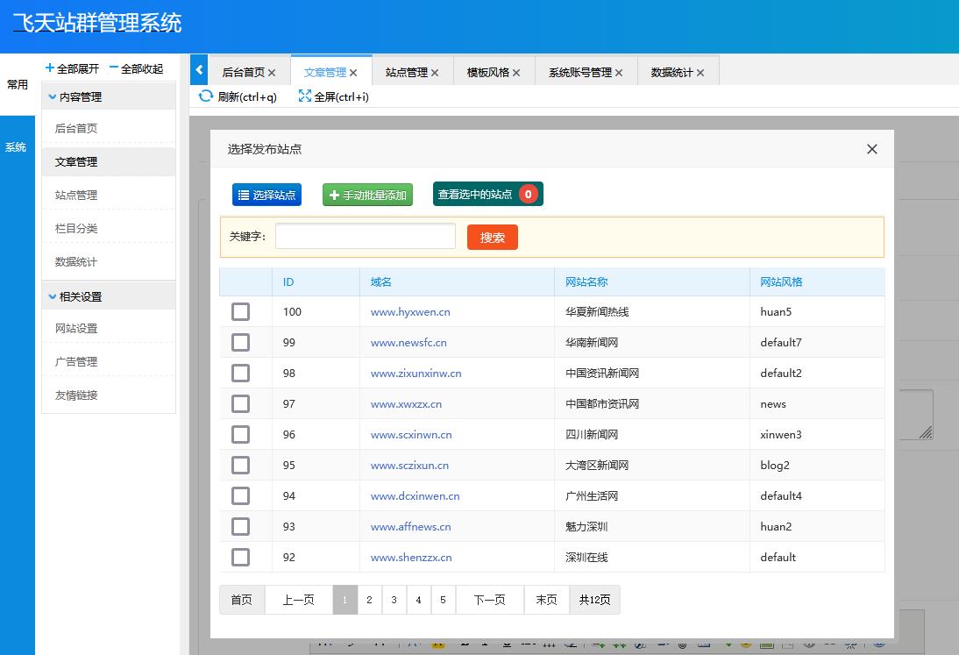Click the refresh icon in toolbar
Screen dimensions: 959x655
point(206,96)
